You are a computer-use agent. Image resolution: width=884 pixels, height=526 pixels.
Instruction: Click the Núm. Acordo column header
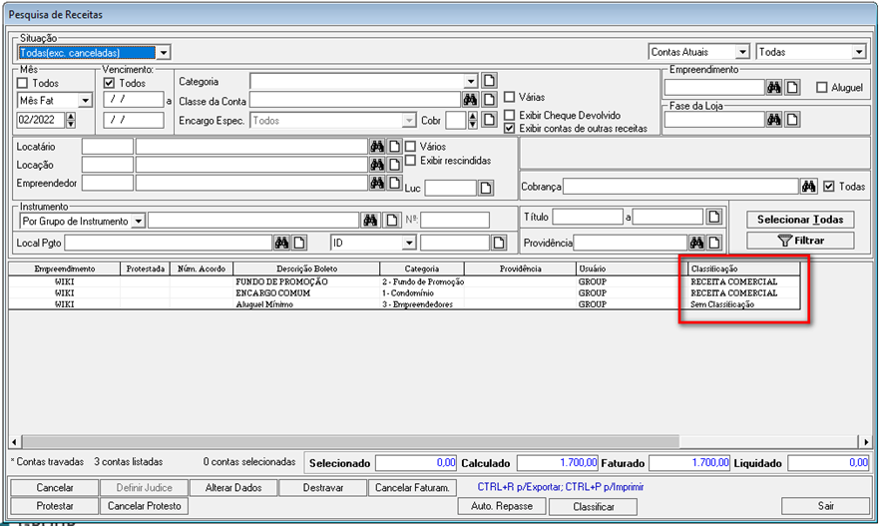tap(202, 268)
